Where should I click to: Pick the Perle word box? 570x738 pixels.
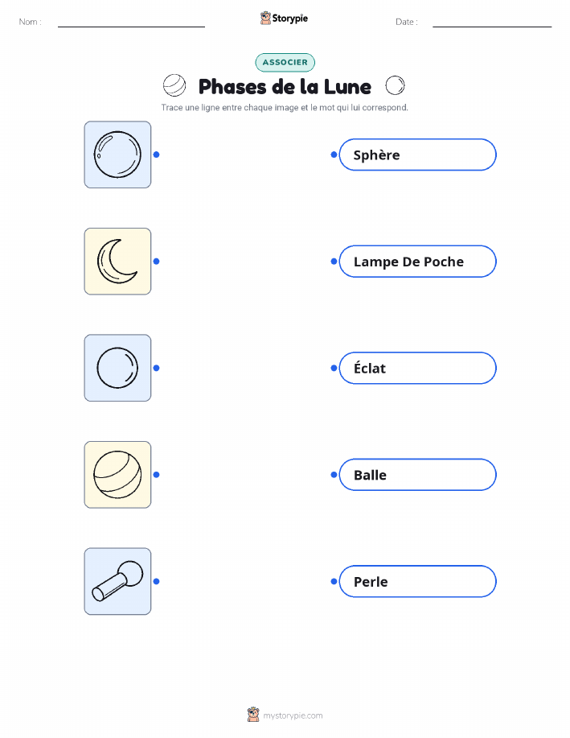pos(417,581)
